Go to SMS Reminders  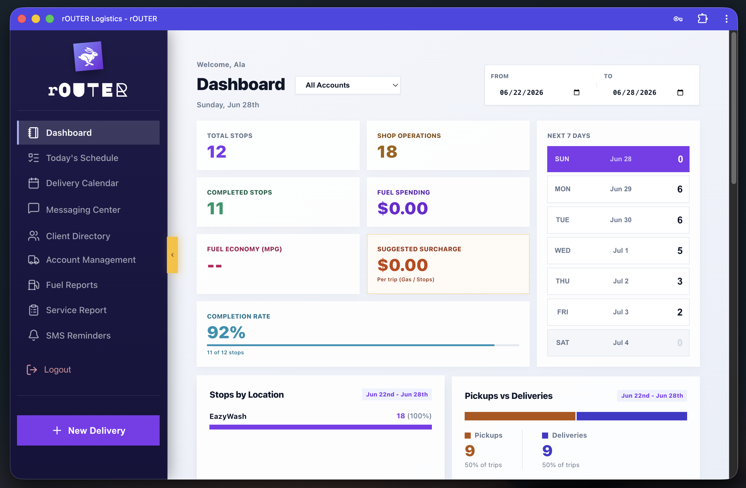[x=88, y=335]
